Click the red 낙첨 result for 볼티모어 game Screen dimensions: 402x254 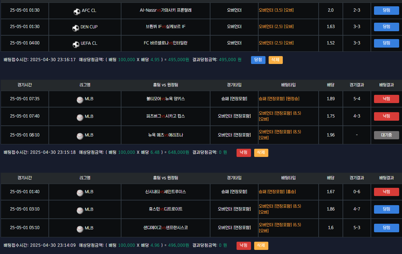[x=386, y=99]
